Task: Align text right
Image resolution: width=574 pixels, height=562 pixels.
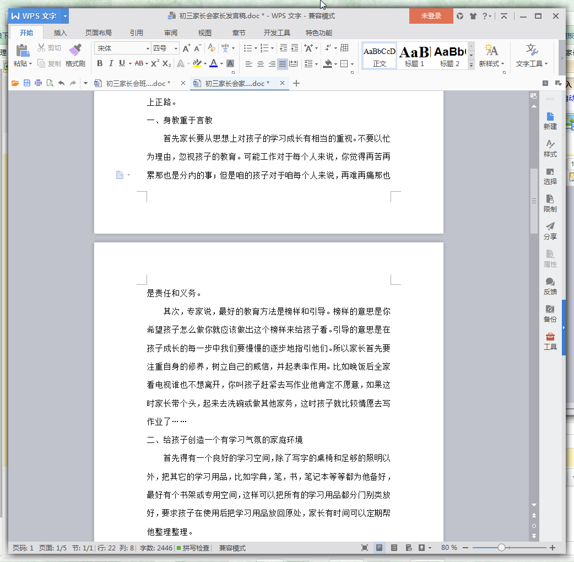Action: (x=272, y=64)
